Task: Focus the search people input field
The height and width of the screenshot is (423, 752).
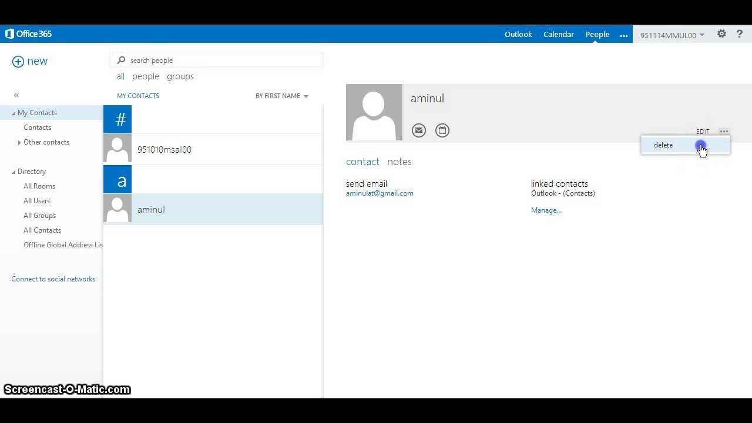Action: (216, 60)
